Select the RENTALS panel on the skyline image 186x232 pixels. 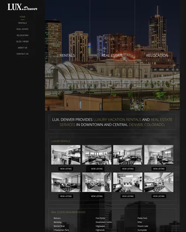(x=67, y=55)
